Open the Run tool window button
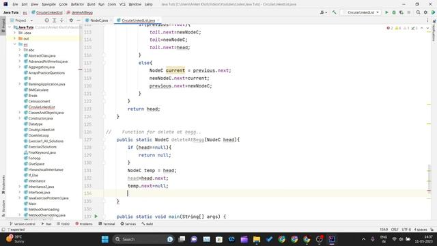437x246 pixels. pos(46,224)
